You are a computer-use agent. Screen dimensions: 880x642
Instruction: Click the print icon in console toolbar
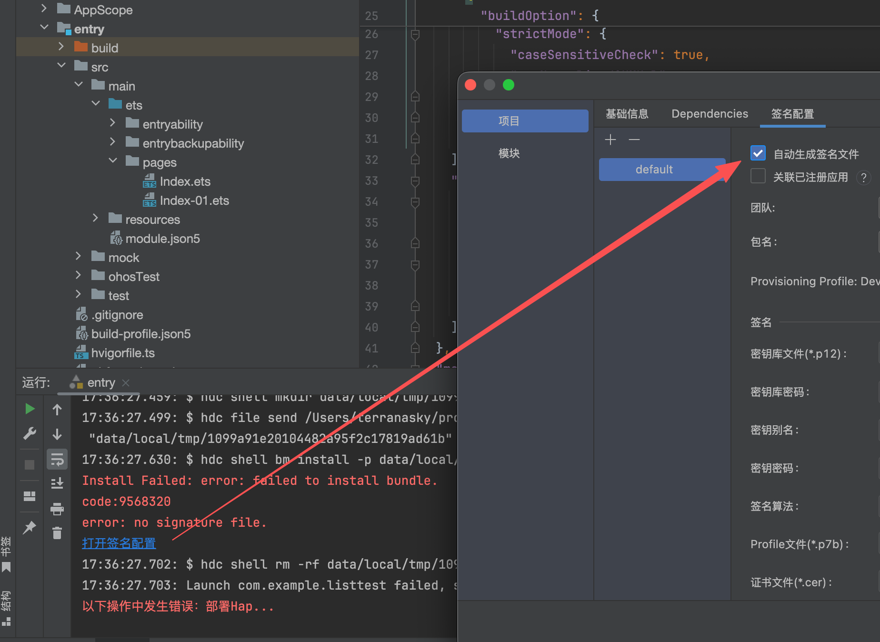57,509
